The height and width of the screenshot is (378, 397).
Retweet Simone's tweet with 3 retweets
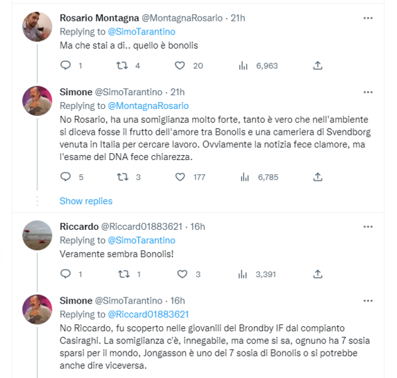coord(123,177)
